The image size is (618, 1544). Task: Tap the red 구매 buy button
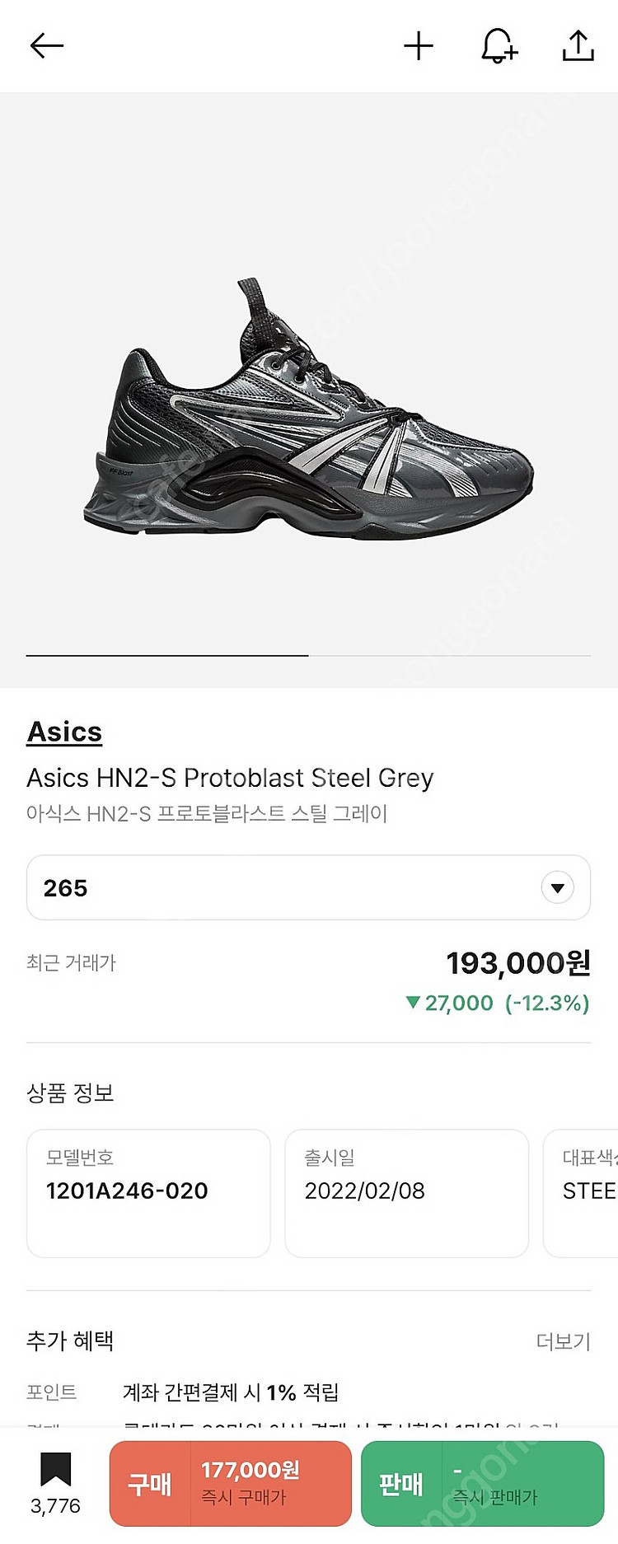coord(150,1483)
